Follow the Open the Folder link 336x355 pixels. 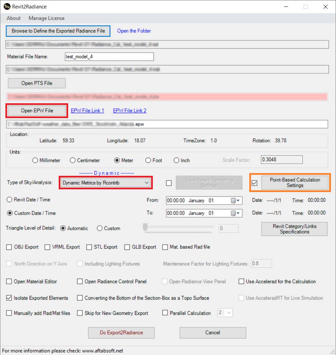134,31
